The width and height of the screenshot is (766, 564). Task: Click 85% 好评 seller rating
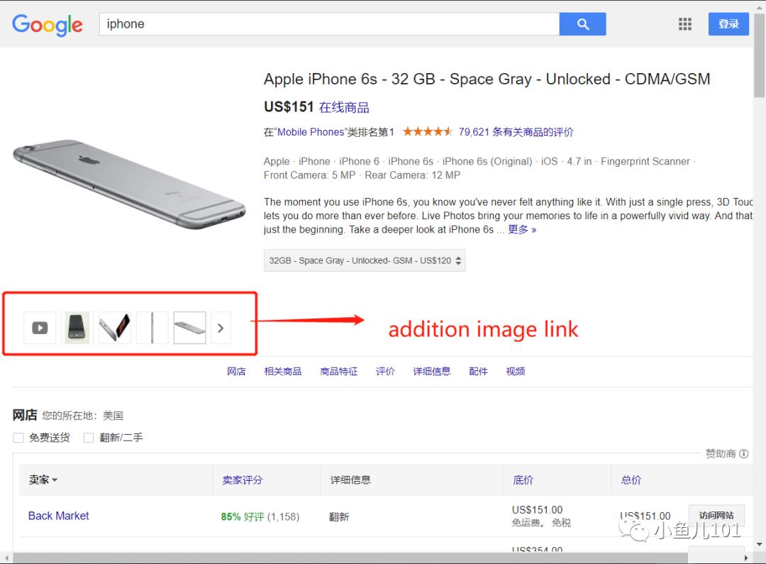pyautogui.click(x=243, y=516)
